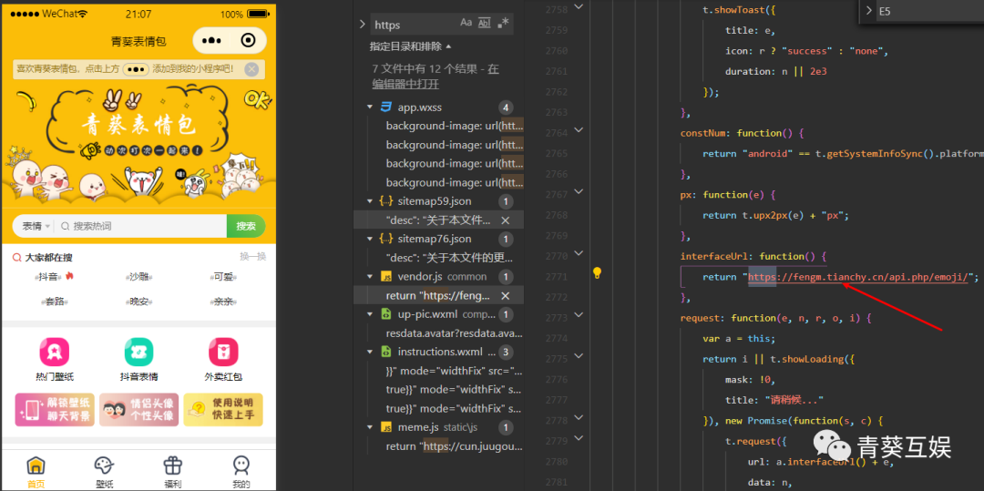The width and height of the screenshot is (984, 491).
Task: Click the app.wxss CSS file icon
Action: [386, 107]
